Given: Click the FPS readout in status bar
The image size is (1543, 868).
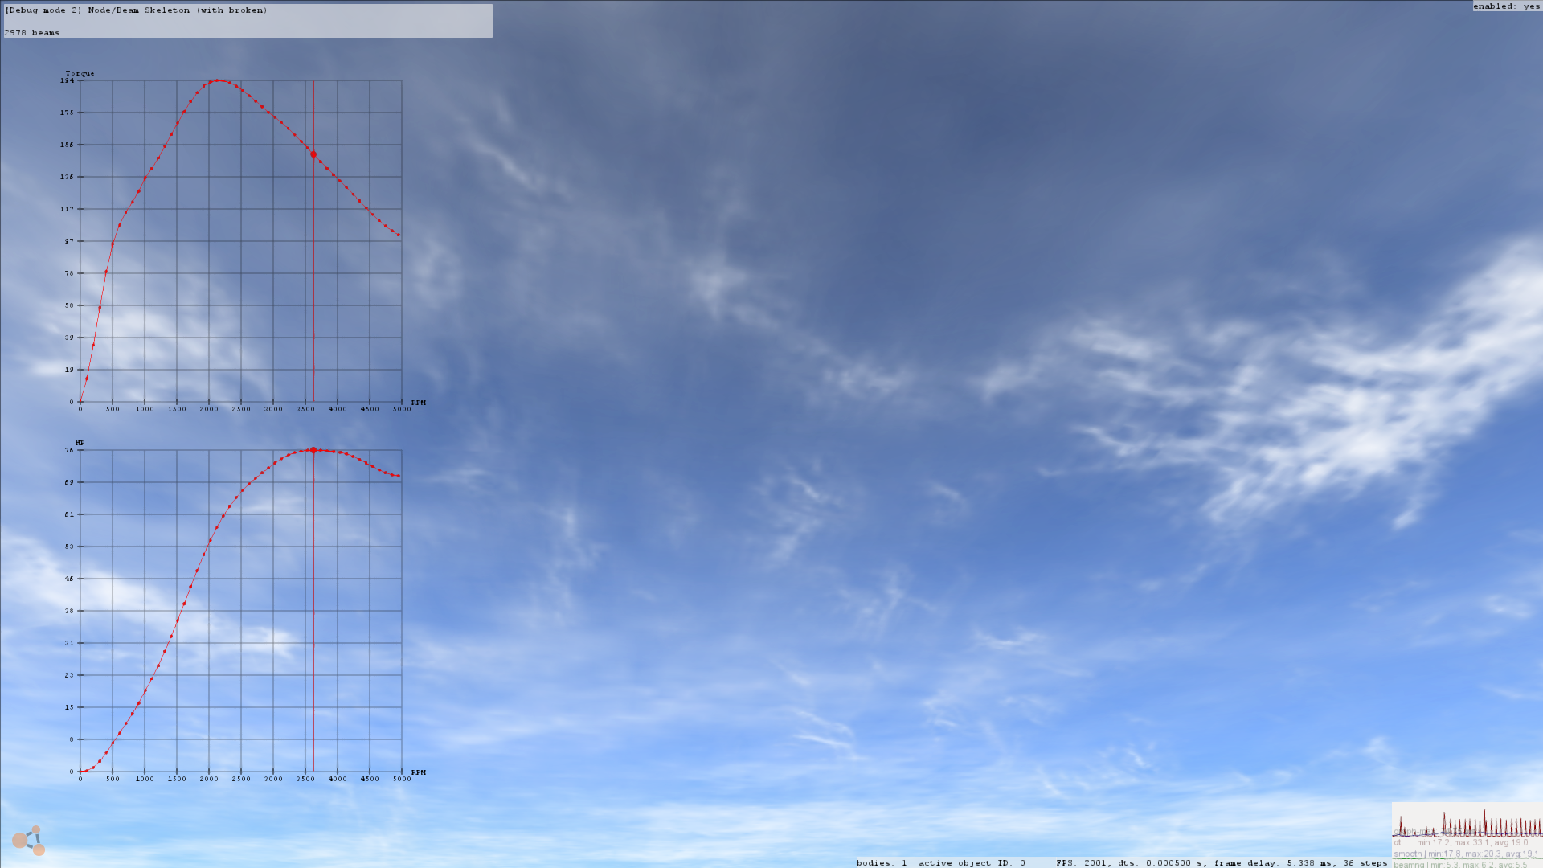Looking at the screenshot, I should [x=1082, y=863].
